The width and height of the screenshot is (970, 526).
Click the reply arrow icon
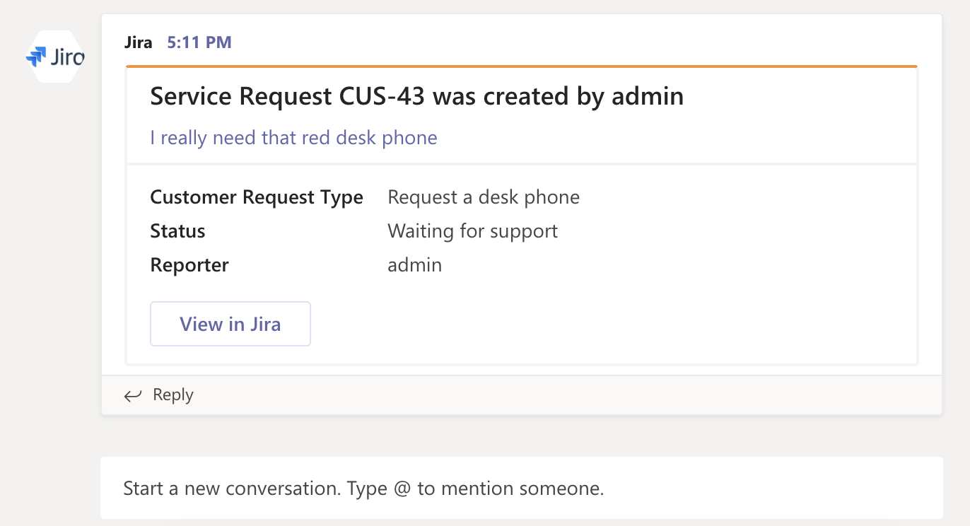click(133, 395)
